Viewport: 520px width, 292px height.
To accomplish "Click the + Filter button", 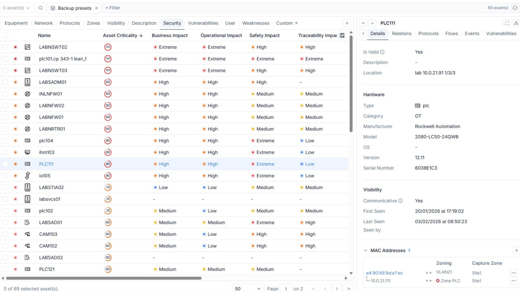I will pos(112,8).
